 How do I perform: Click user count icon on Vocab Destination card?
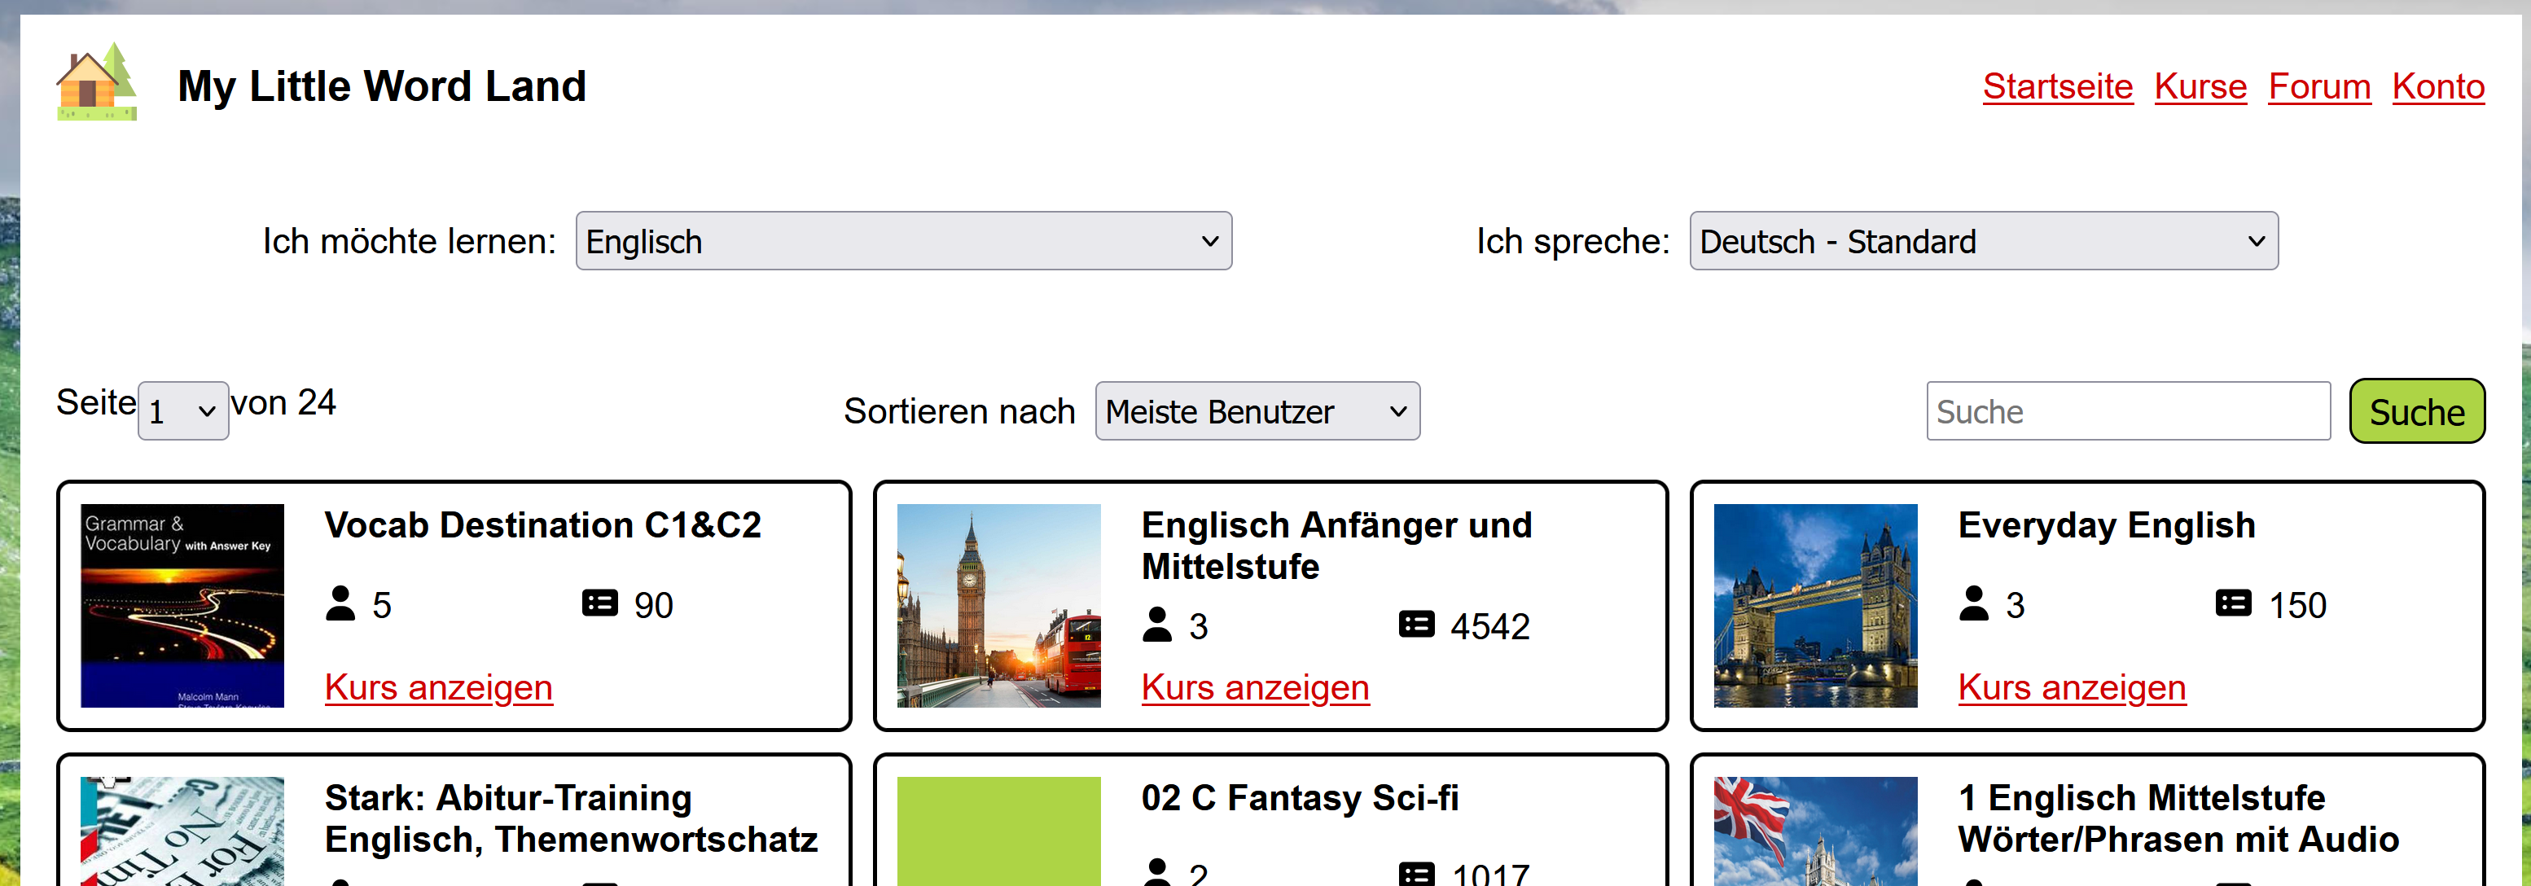point(340,603)
